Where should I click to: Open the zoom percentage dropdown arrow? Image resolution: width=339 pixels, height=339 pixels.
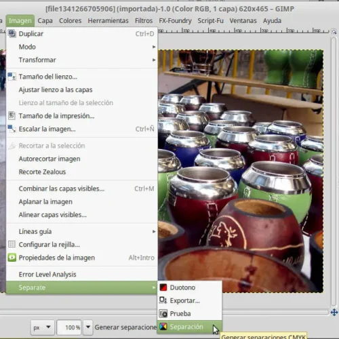(88, 327)
